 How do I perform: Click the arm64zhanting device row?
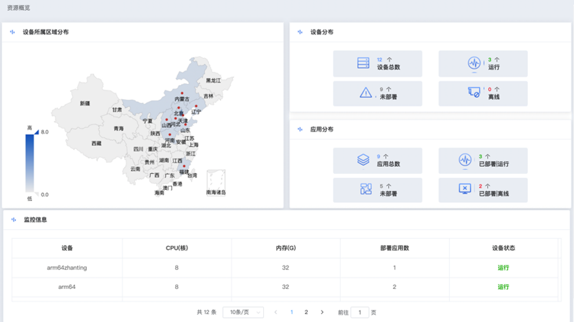coord(67,267)
